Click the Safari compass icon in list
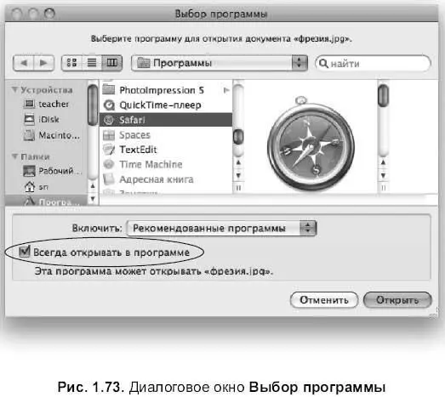445x397 pixels. tap(108, 120)
